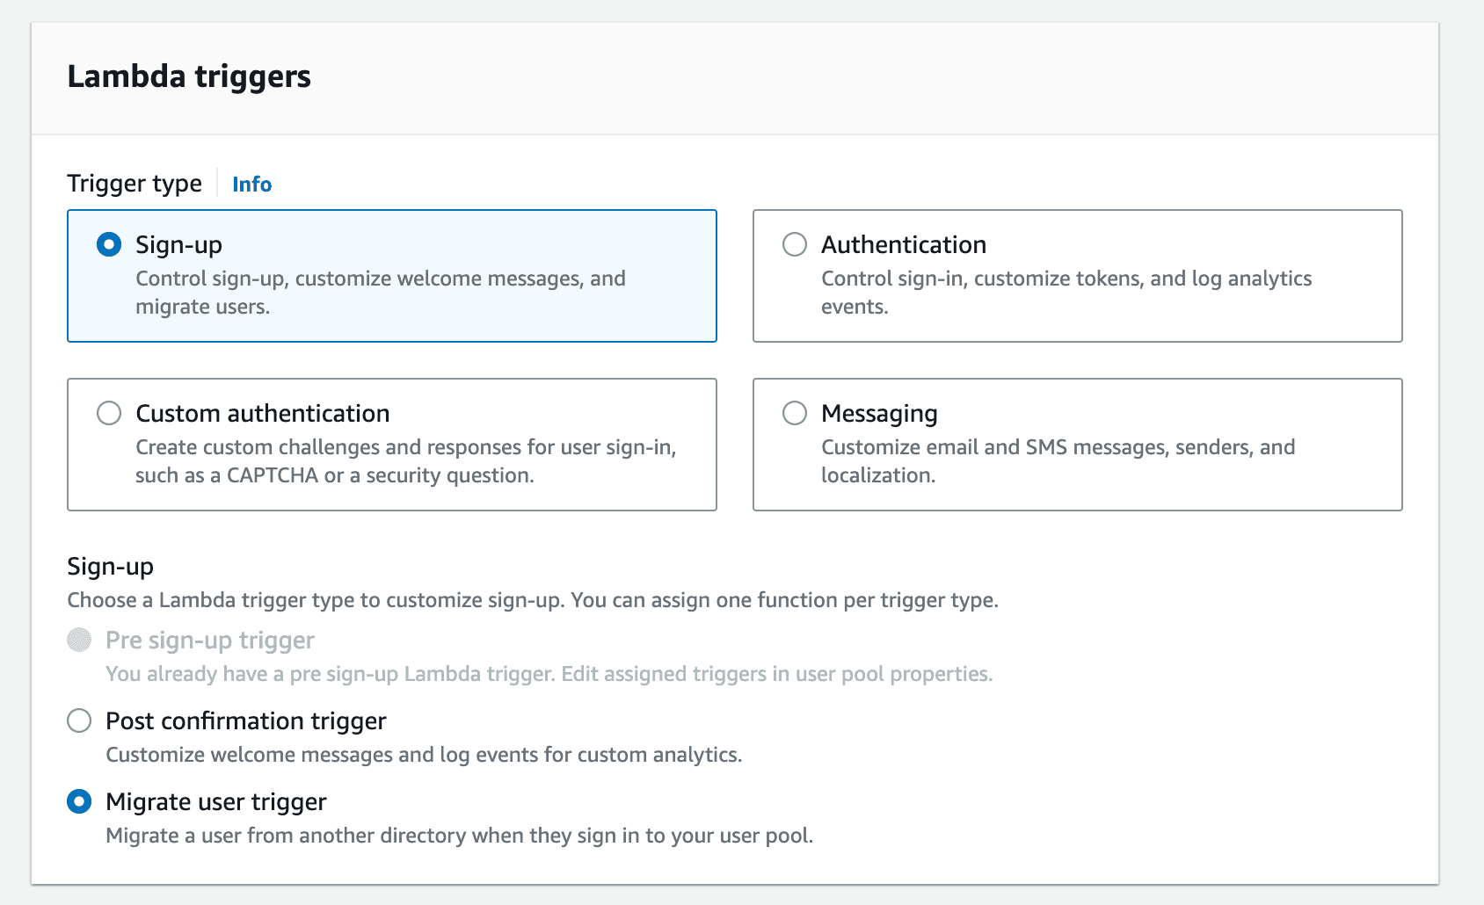Click the Authentication option card
The image size is (1484, 905).
[x=1077, y=275]
